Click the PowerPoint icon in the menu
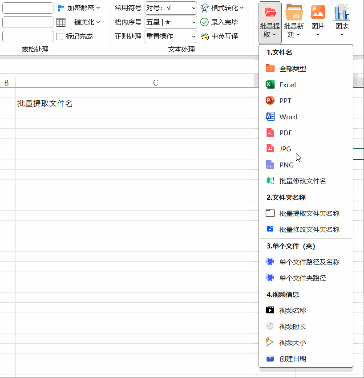This screenshot has height=378, width=364. click(270, 101)
